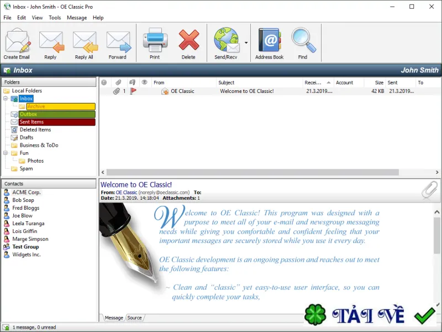Sort by the watch eye column icon
This screenshot has width=442, height=332.
pyautogui.click(x=144, y=82)
